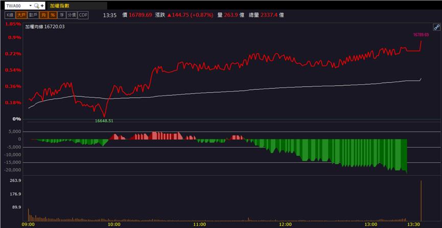Viewport: 442px width, 228px height.
Task: Click the 263.9 volume axis label
Action: 16,181
